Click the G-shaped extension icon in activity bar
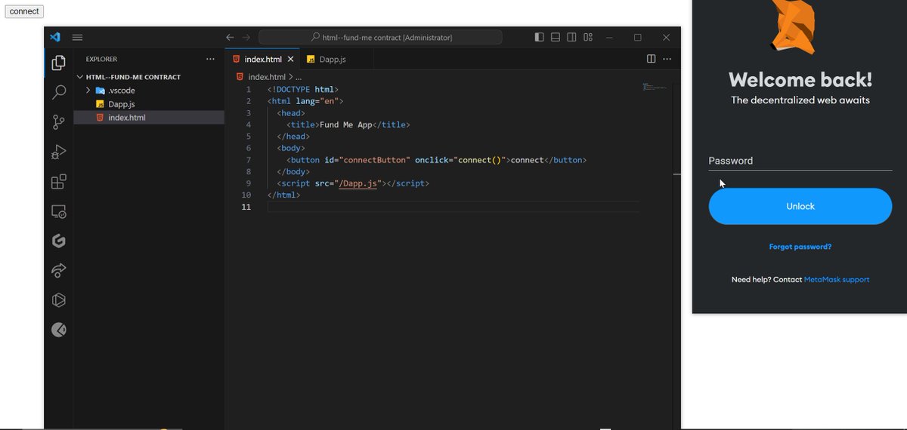Screen dimensions: 907x430 click(58, 241)
